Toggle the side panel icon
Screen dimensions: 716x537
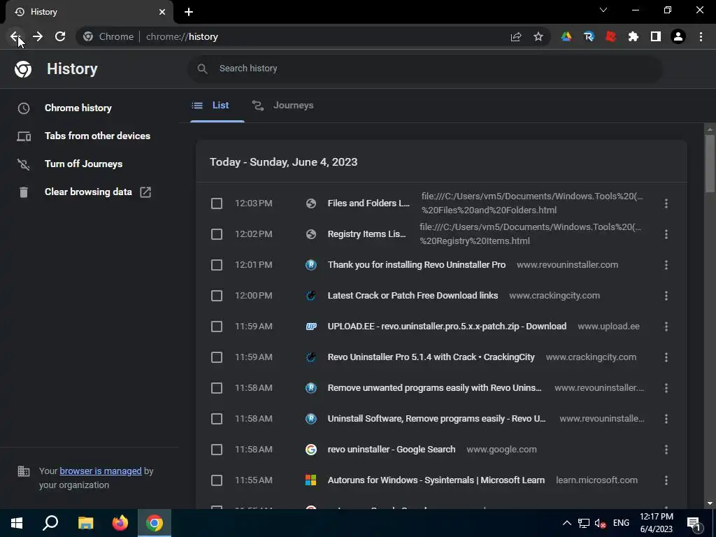pos(656,36)
